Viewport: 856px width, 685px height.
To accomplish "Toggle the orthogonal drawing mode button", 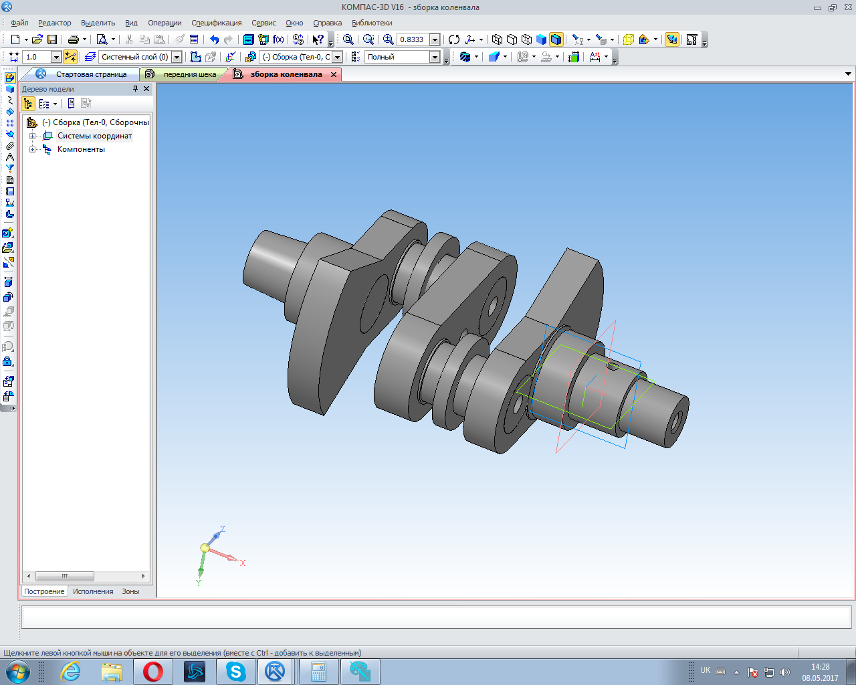I will [x=70, y=57].
